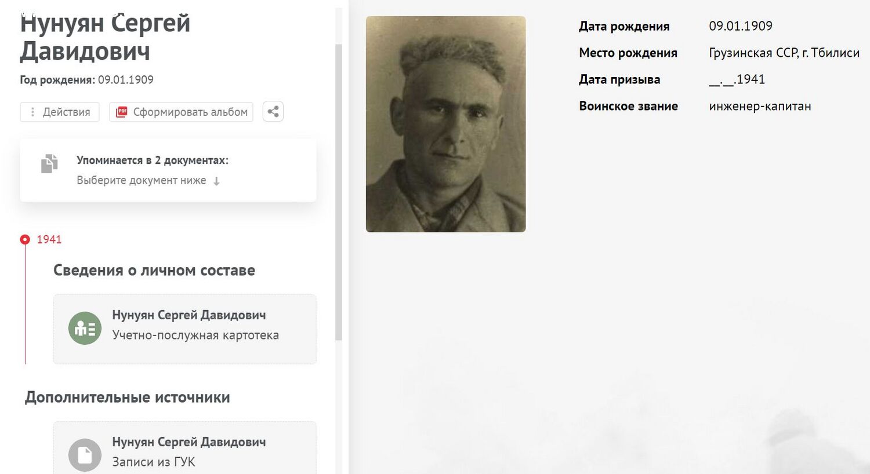Viewport: 870px width, 474px height.
Task: Click the share icon button
Action: tap(273, 112)
